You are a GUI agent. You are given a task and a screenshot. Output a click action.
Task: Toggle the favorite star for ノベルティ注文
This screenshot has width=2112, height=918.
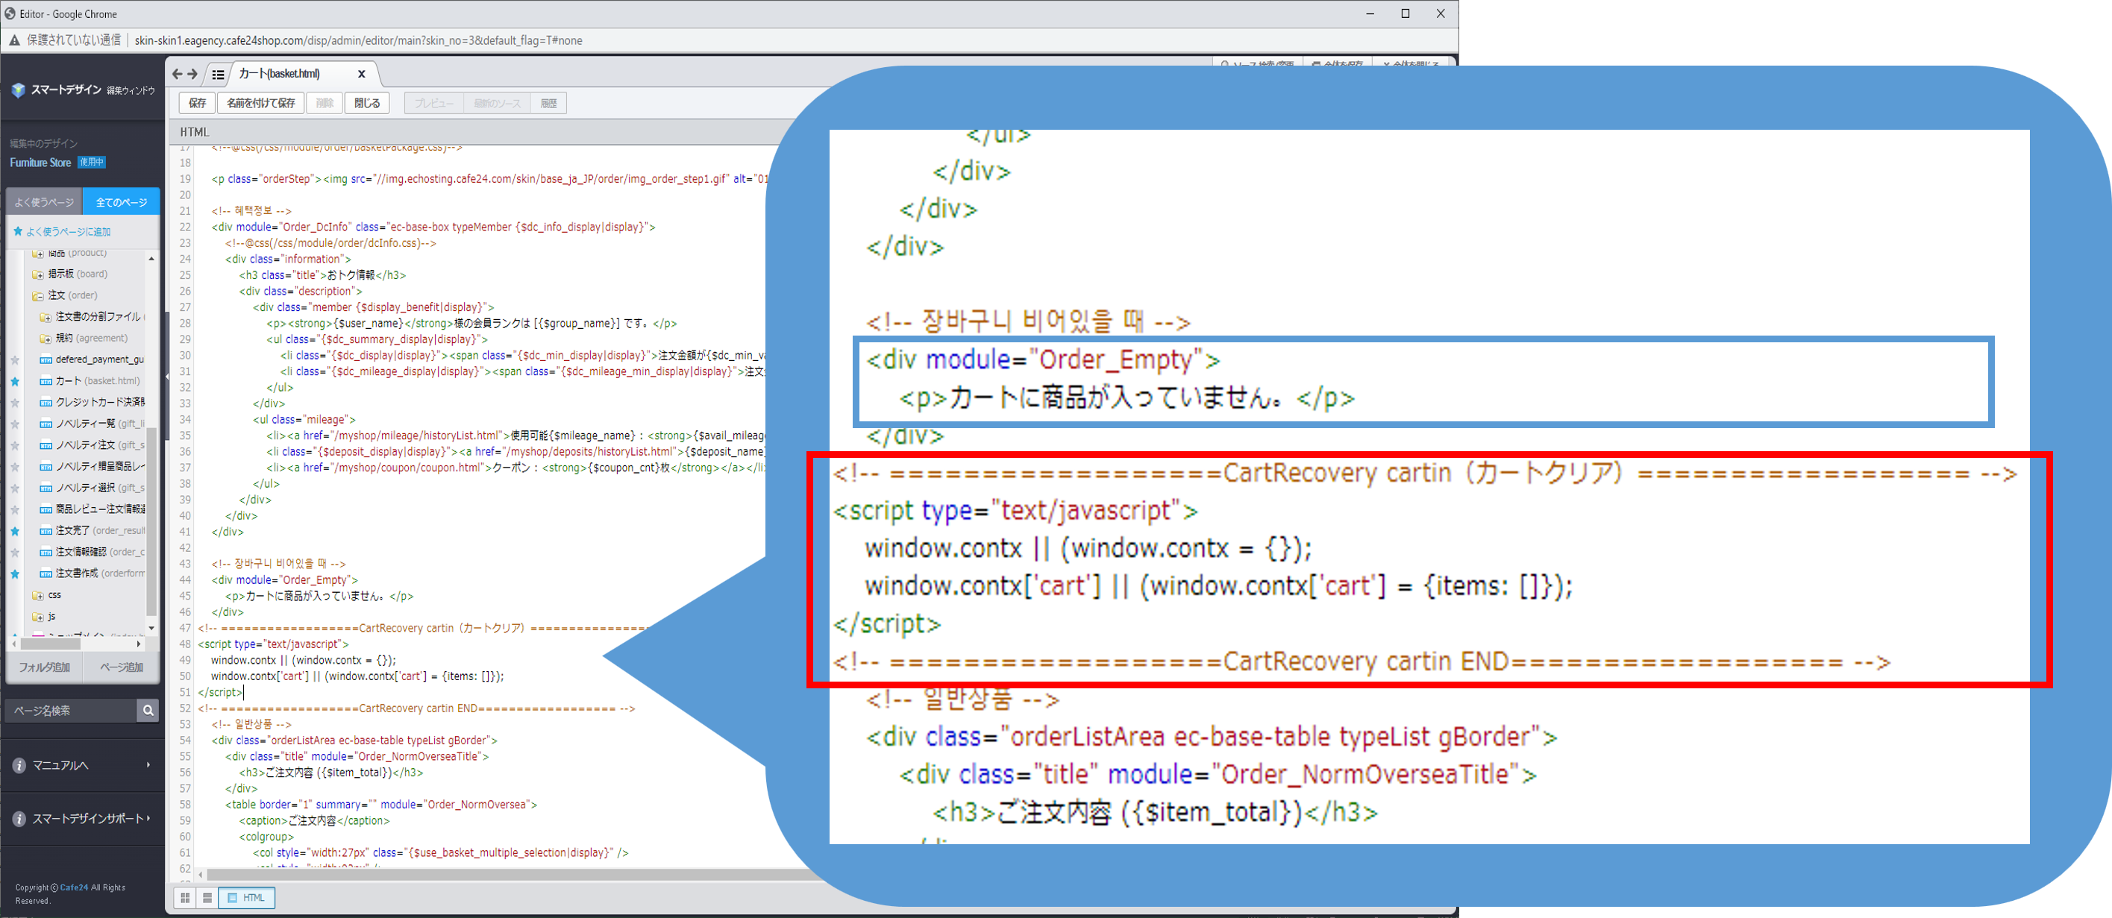(x=15, y=445)
